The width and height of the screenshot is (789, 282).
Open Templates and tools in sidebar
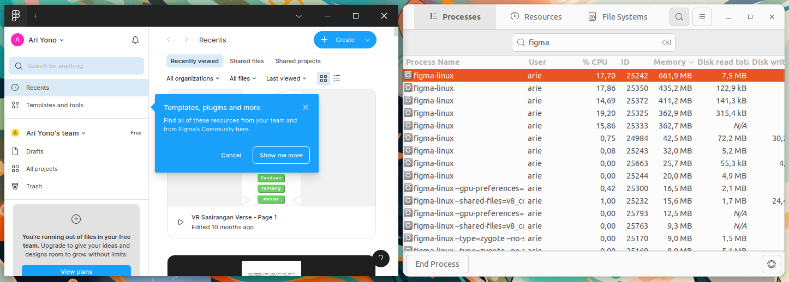click(76, 105)
